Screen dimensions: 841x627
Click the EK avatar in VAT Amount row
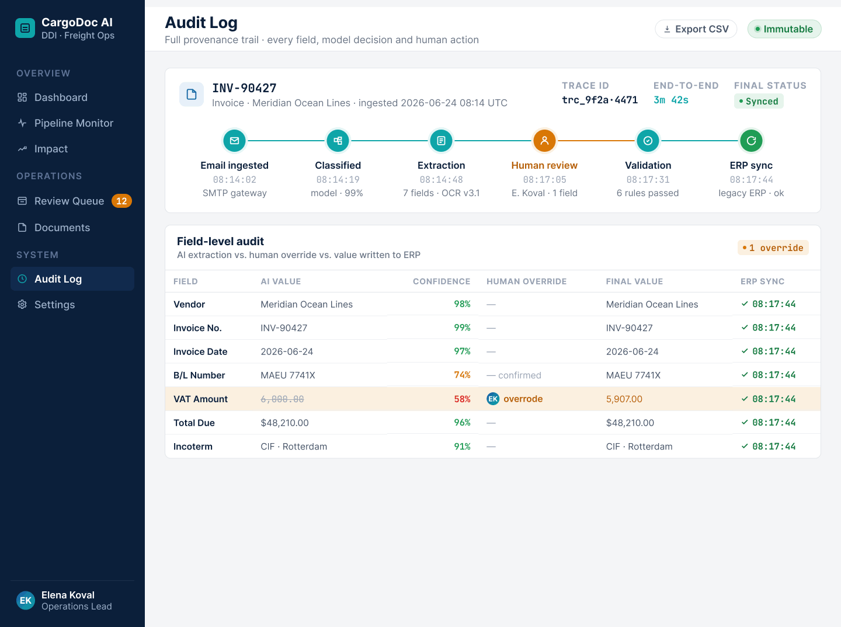tap(493, 399)
